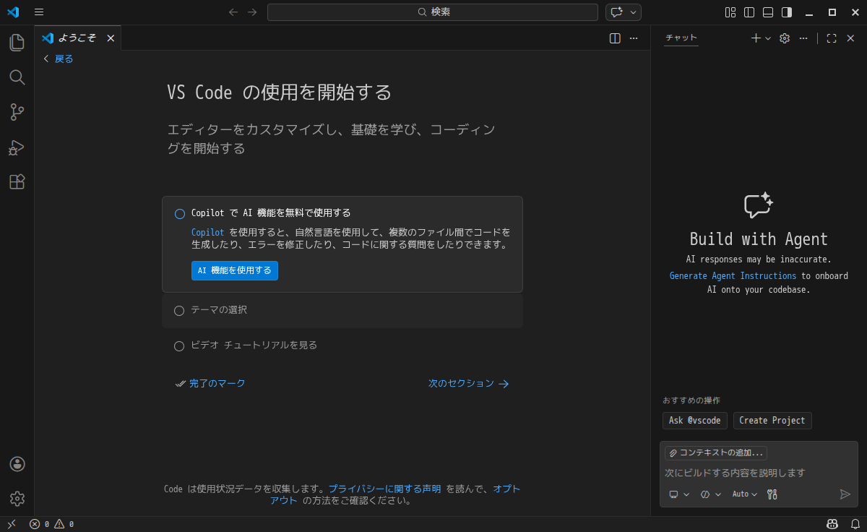The image size is (867, 532).
Task: Select テーマの選択 step radio circle
Action: [179, 311]
